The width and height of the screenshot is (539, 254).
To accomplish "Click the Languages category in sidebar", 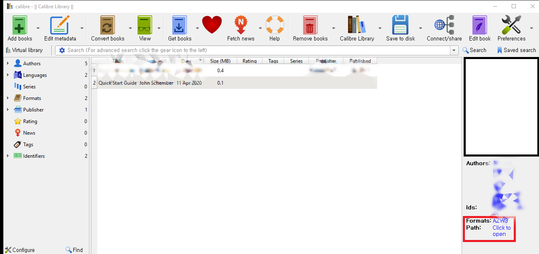I will (x=35, y=75).
